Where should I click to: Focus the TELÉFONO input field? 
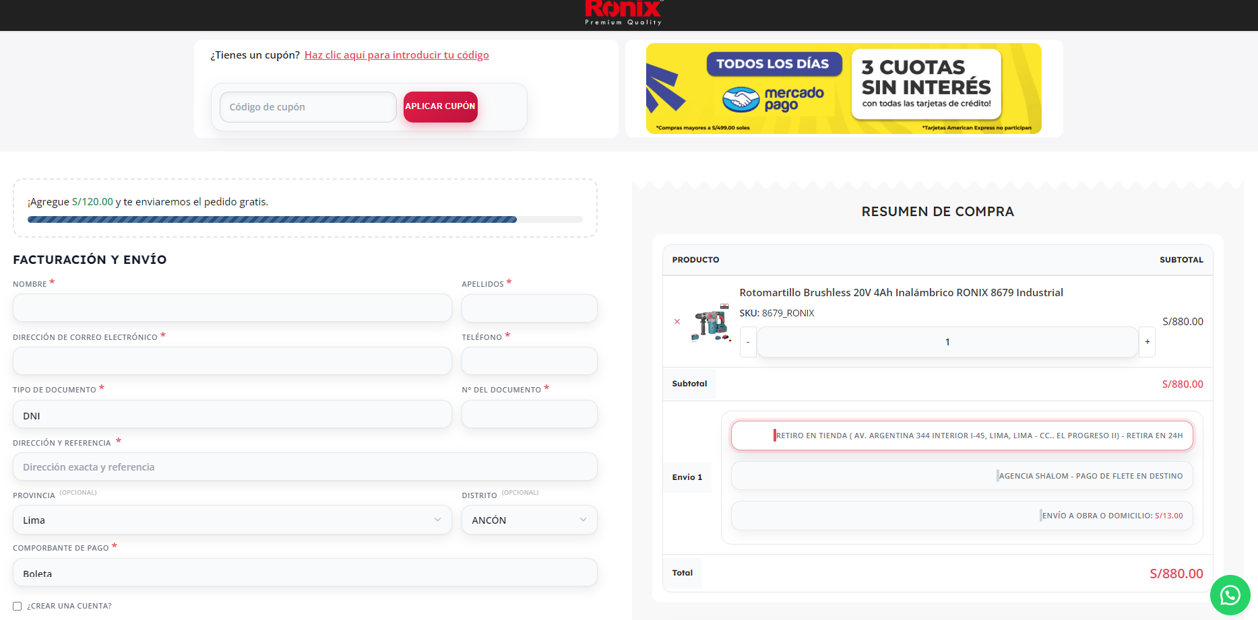point(530,361)
